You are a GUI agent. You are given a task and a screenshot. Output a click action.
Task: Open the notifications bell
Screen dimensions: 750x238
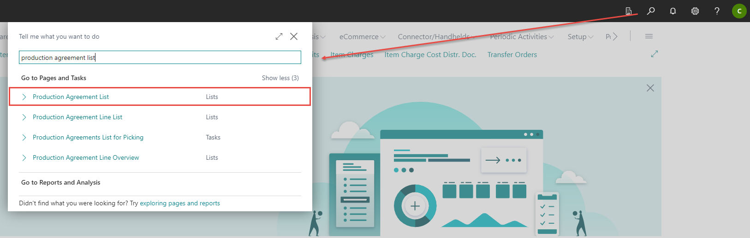click(x=673, y=11)
